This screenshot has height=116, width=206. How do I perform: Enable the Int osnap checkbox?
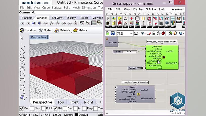75,108
